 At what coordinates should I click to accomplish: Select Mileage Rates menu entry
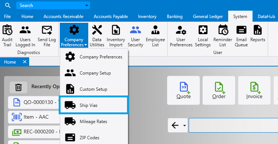(94, 122)
